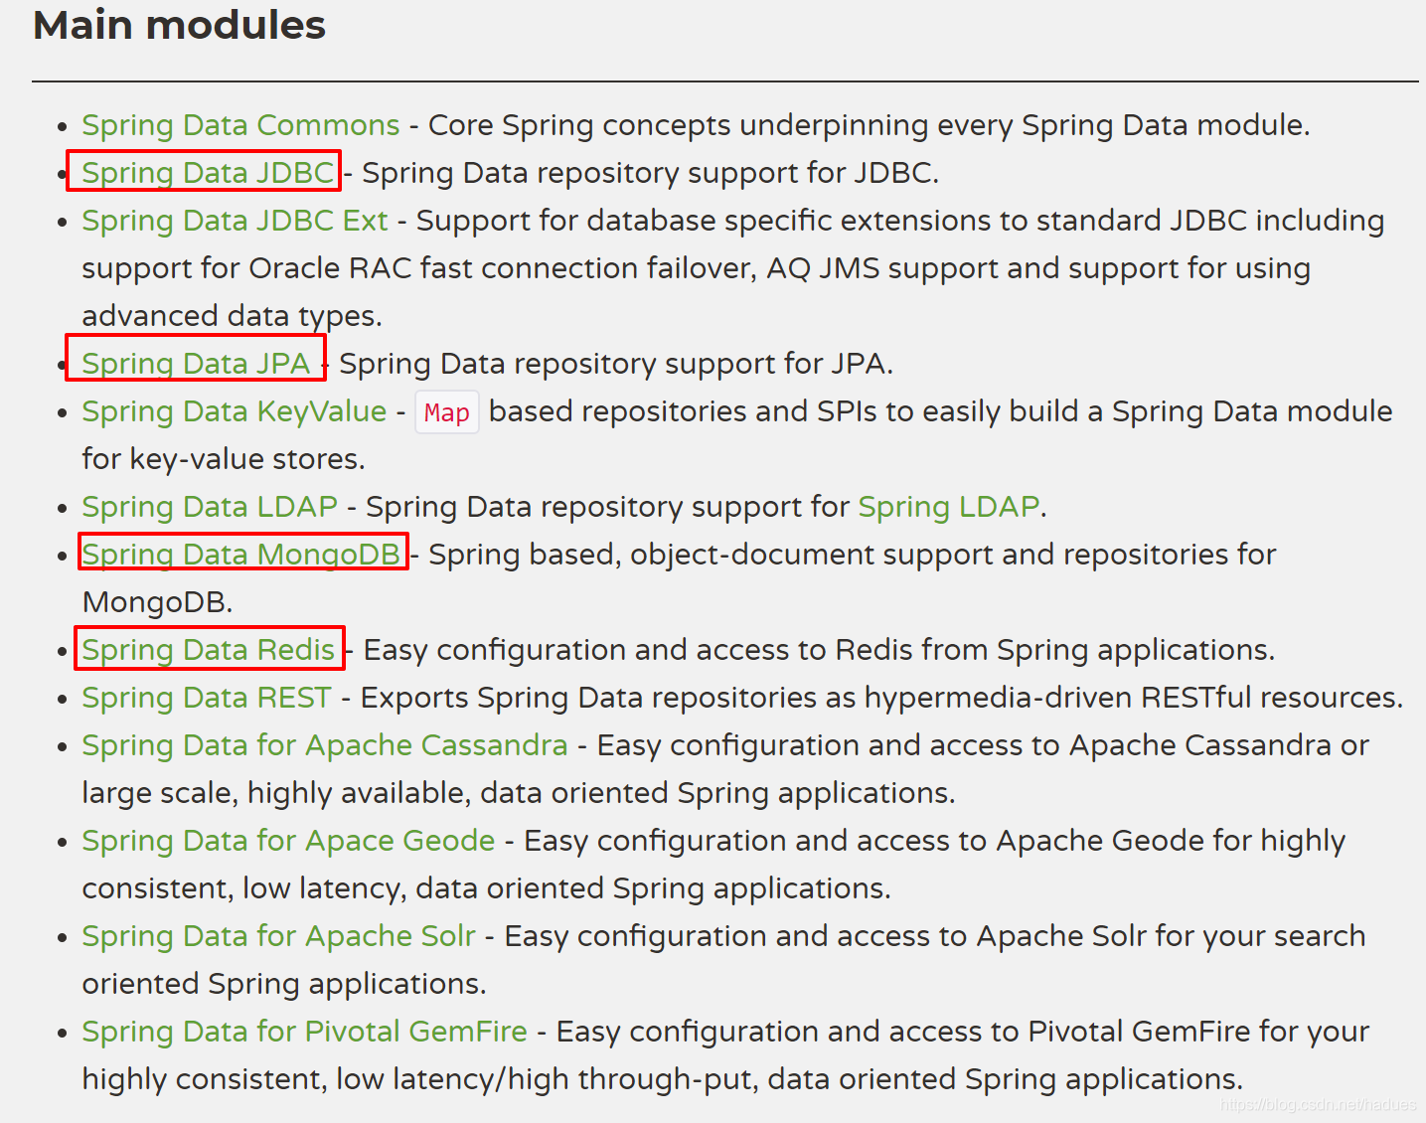This screenshot has height=1123, width=1426.
Task: Click the highlighted Spring Data JDBC link
Action: [204, 172]
